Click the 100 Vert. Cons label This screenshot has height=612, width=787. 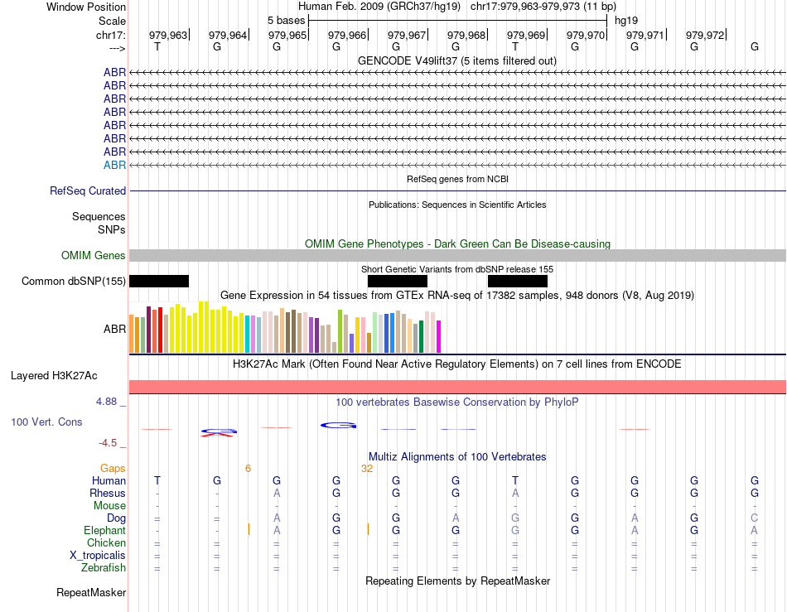(x=46, y=422)
